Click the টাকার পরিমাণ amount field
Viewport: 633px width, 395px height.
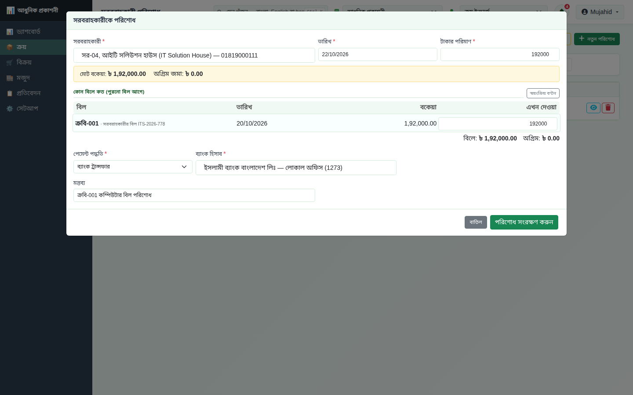(500, 54)
